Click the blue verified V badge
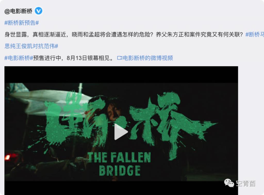This screenshot has height=195, width=264. tap(39, 11)
